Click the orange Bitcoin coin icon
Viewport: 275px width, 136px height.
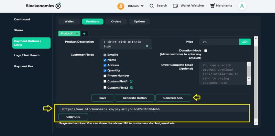(121, 6)
